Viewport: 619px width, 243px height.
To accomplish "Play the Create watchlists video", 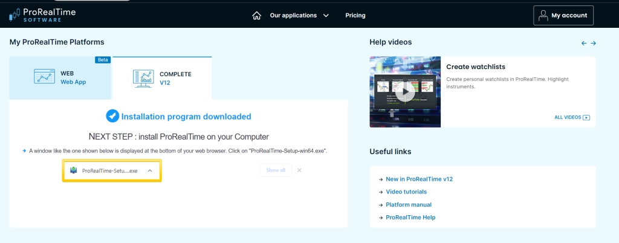I will (405, 92).
